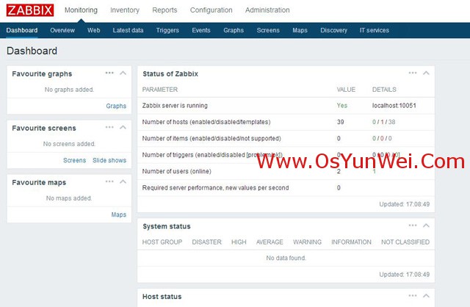The height and width of the screenshot is (307, 470).
Task: Open the Slide shows link
Action: [x=109, y=160]
